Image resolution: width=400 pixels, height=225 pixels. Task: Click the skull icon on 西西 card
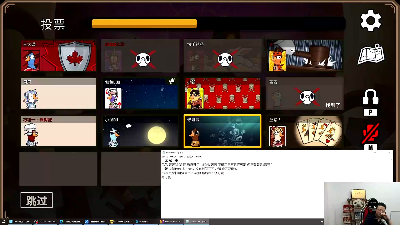[307, 97]
